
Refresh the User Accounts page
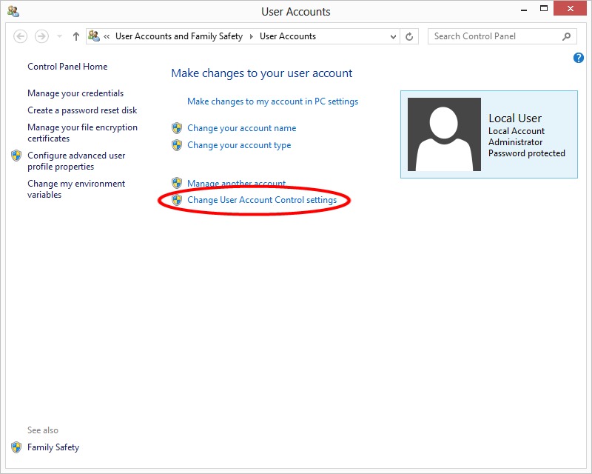pyautogui.click(x=409, y=37)
